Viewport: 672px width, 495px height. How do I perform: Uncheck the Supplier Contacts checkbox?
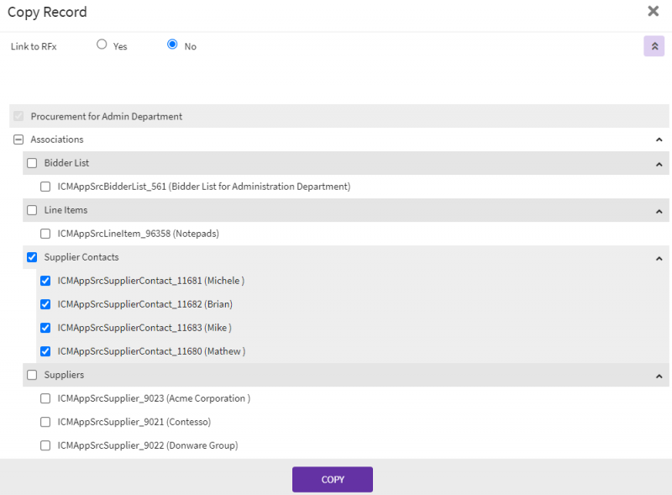click(x=32, y=258)
